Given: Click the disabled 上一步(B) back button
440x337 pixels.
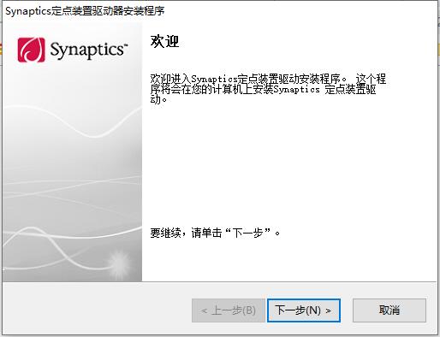Looking at the screenshot, I should (229, 310).
